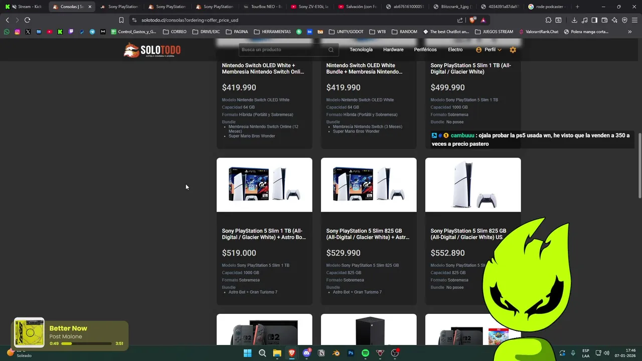Open Blender from the taskbar
Viewport: 642px width, 361px height.
336,353
